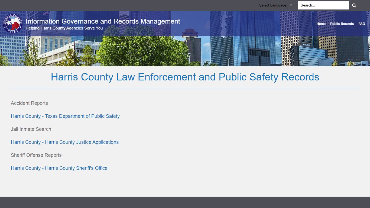The image size is (370, 208).
Task: Open the FAQ menu item
Action: point(362,24)
